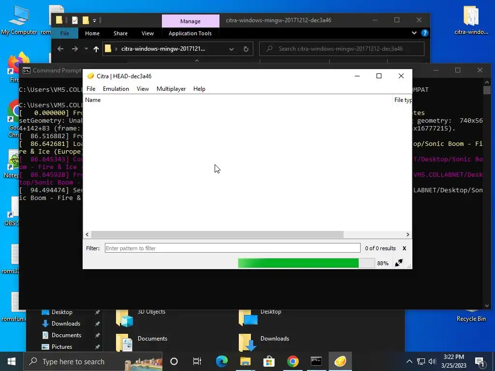Screen dimensions: 495x371
Task: Open Microsoft Store from the taskbar
Action: pyautogui.click(x=269, y=361)
